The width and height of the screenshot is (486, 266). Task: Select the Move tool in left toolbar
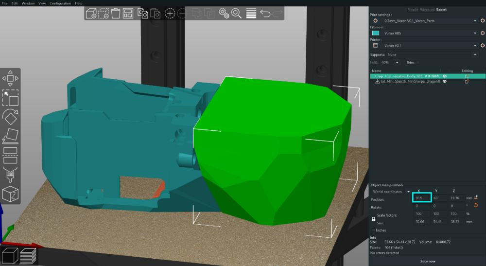[10, 78]
